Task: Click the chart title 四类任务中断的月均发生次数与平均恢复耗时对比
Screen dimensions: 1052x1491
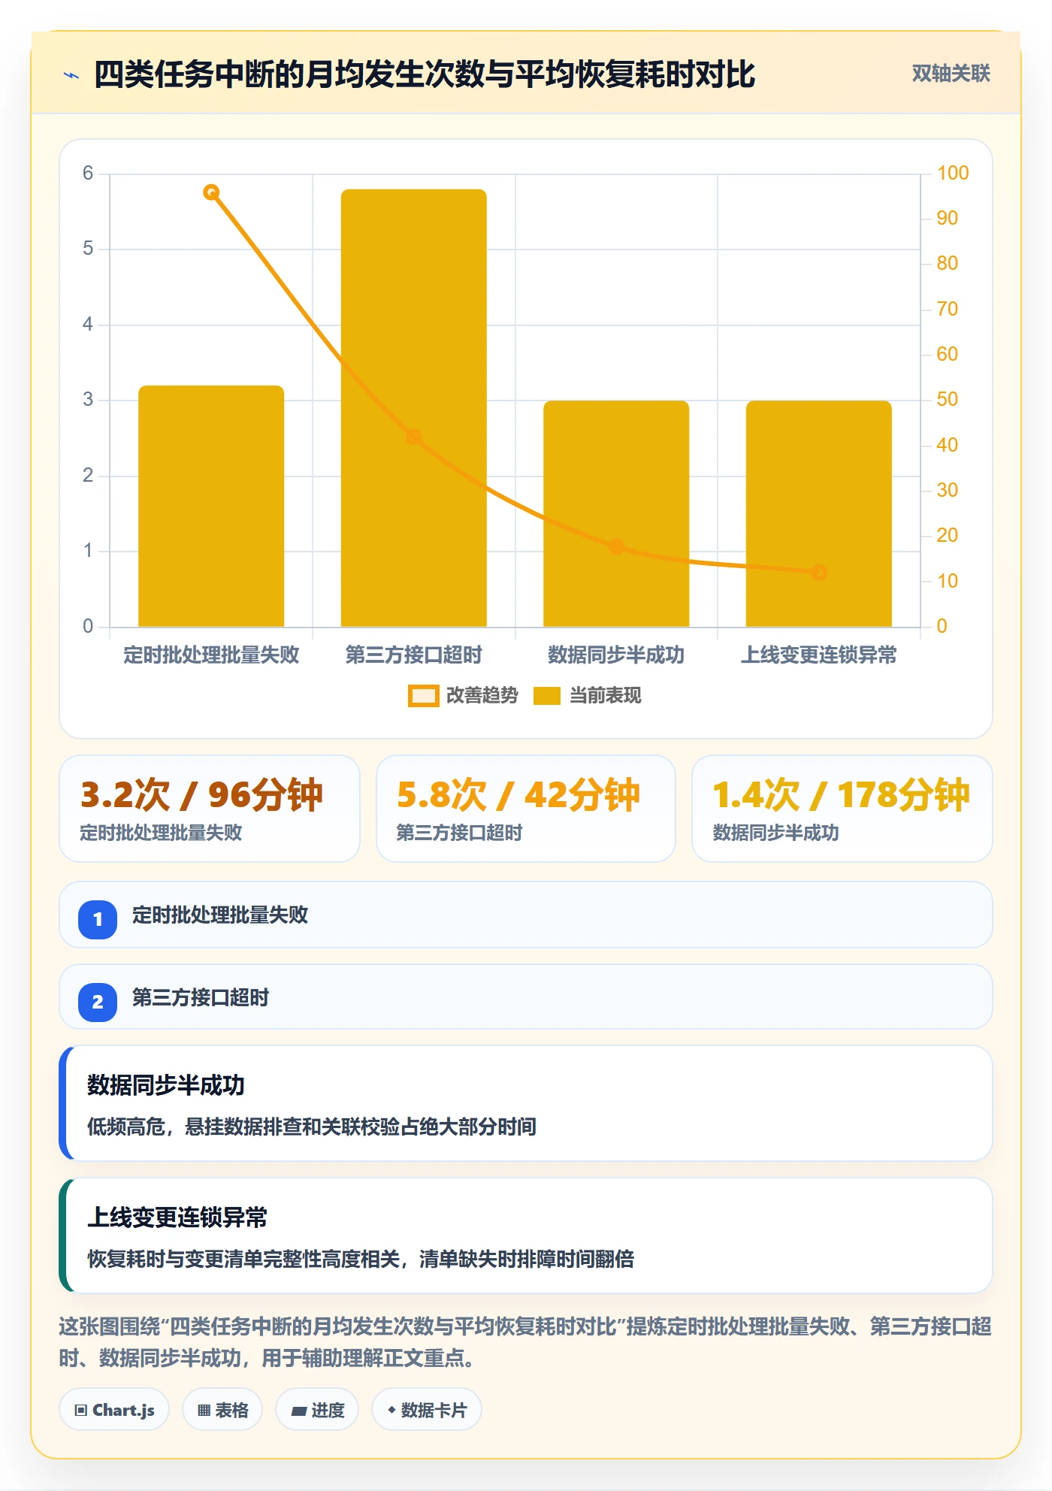Action: click(425, 74)
